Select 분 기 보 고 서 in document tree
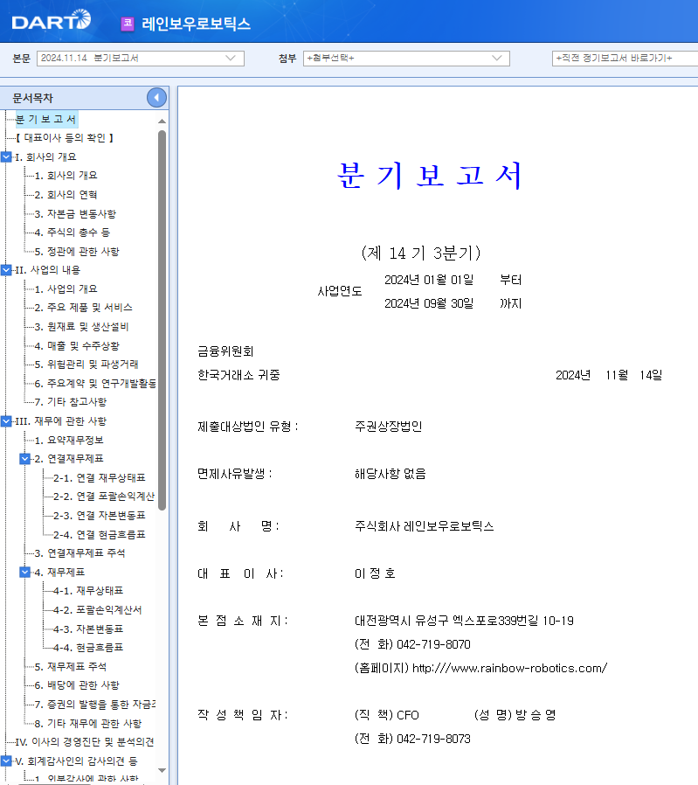Screen dimensions: 698x785 point(46,119)
